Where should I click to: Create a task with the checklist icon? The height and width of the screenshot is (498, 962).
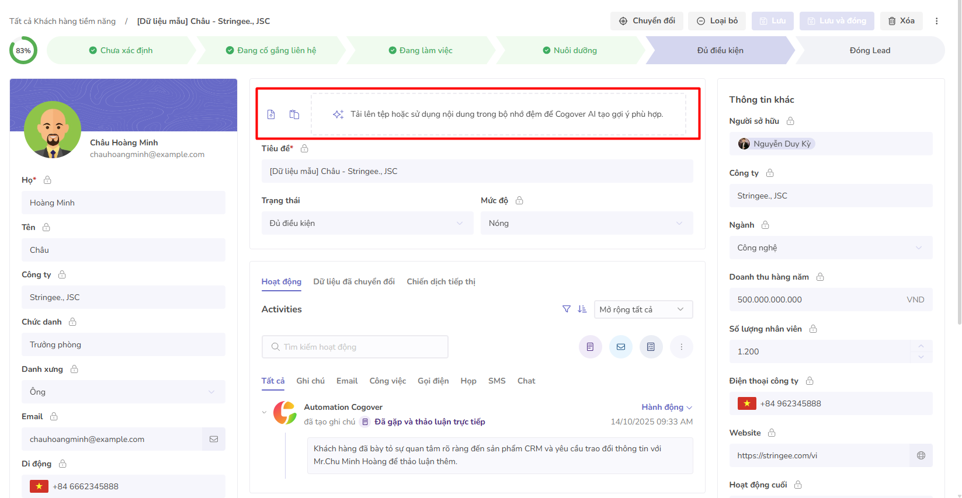tap(651, 347)
